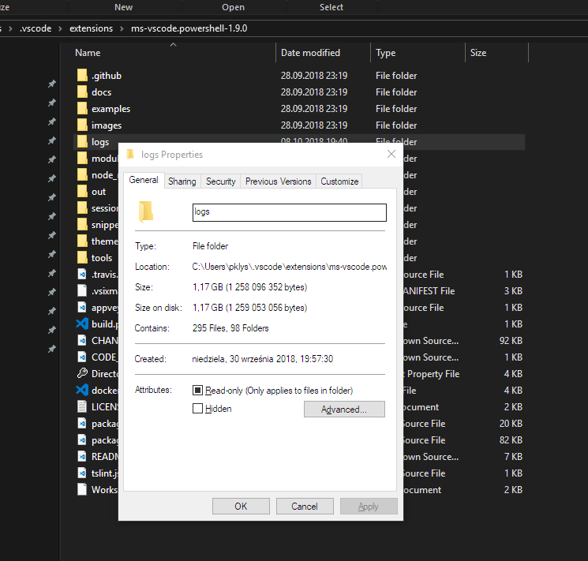588x561 pixels.
Task: Expand breadcrumb chevron before extensions
Action: 60,28
